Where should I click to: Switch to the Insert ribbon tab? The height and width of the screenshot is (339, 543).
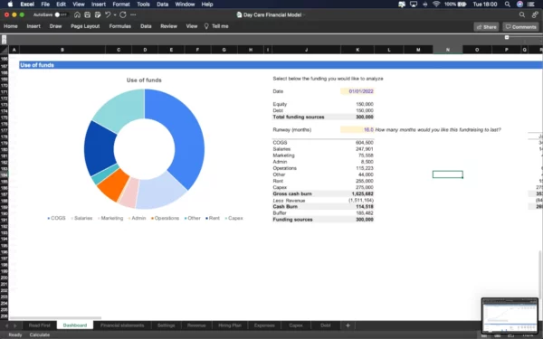tap(33, 26)
